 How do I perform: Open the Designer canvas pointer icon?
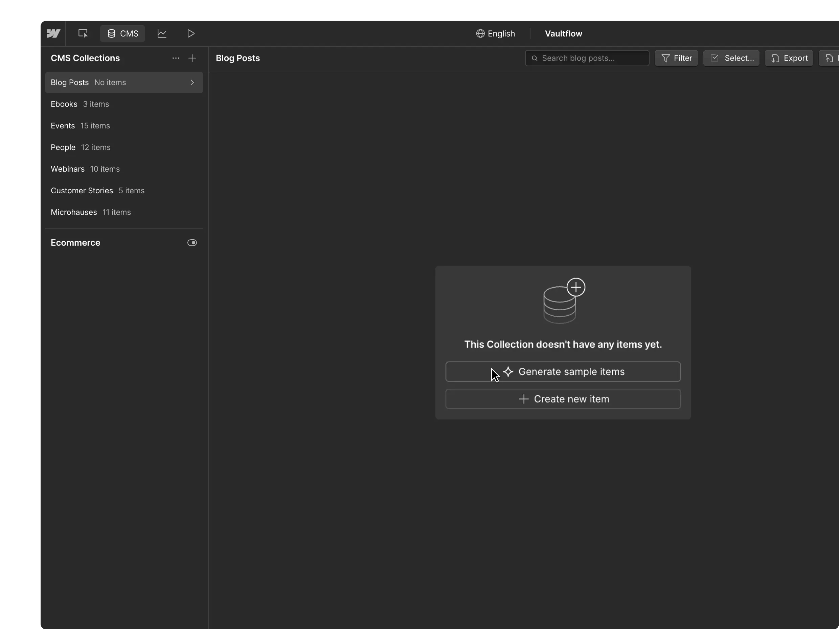(83, 33)
